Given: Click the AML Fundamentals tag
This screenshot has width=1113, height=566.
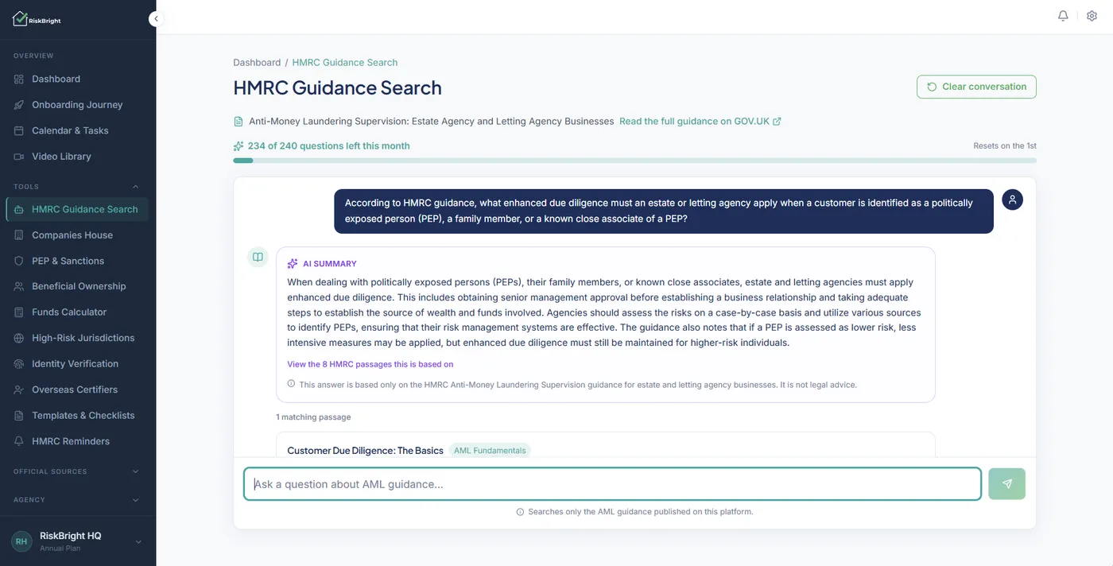Looking at the screenshot, I should click(490, 451).
